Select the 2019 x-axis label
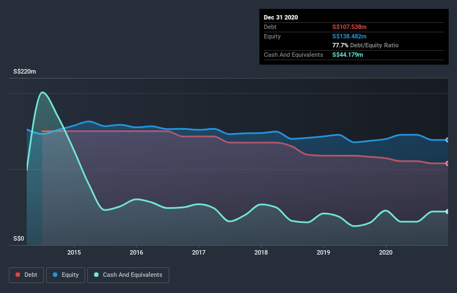This screenshot has width=457, height=293. click(x=323, y=252)
